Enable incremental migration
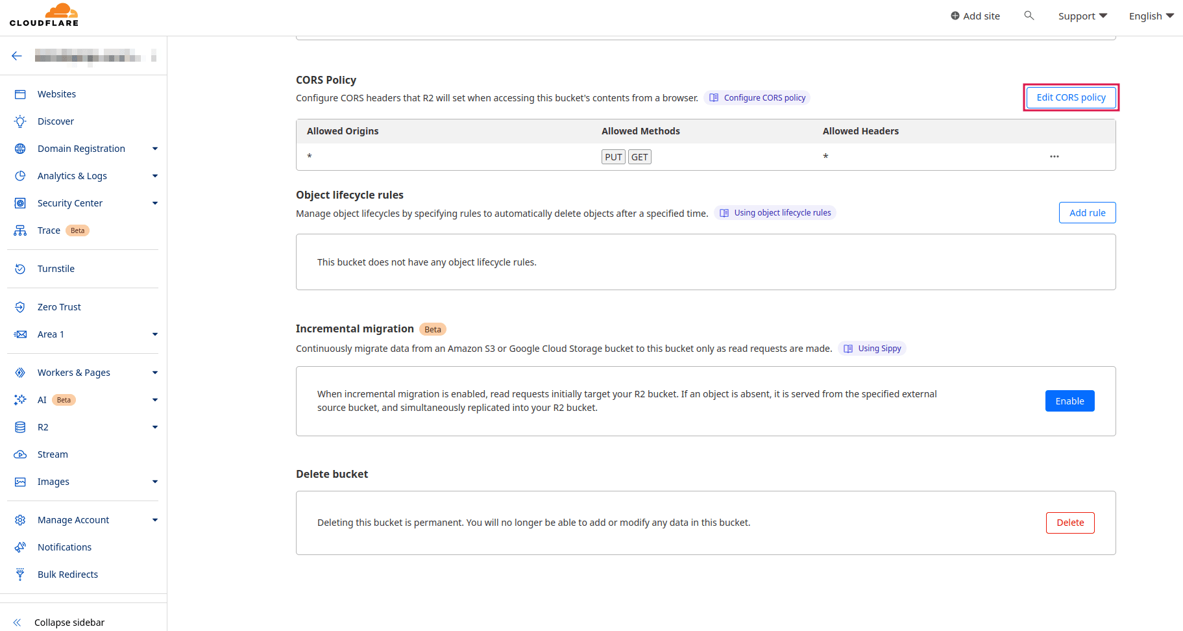 pyautogui.click(x=1069, y=401)
